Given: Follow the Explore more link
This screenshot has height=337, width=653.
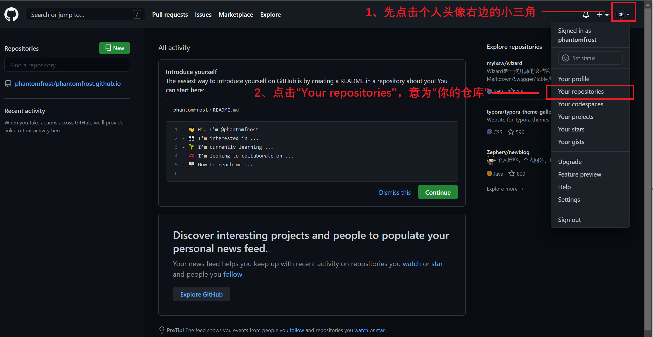Looking at the screenshot, I should (505, 189).
